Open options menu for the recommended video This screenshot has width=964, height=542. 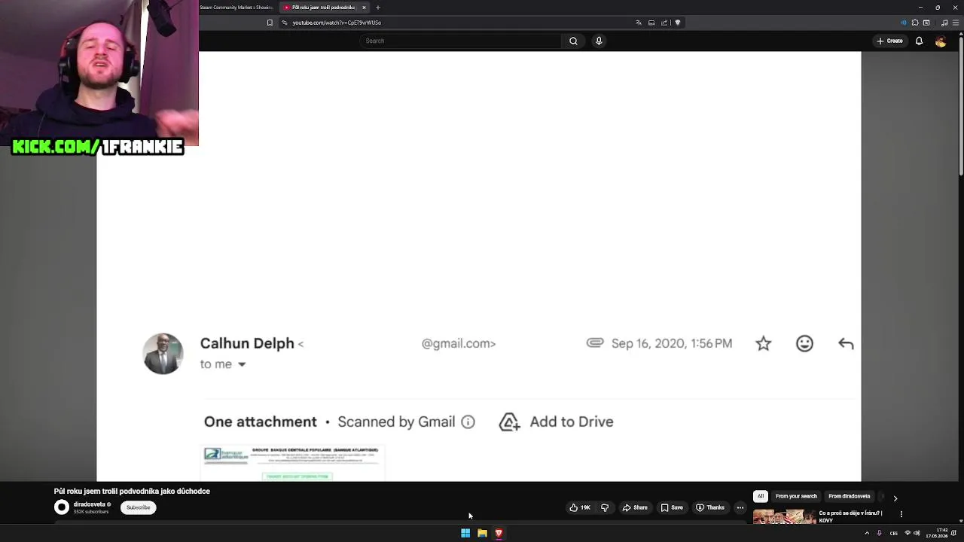901,514
